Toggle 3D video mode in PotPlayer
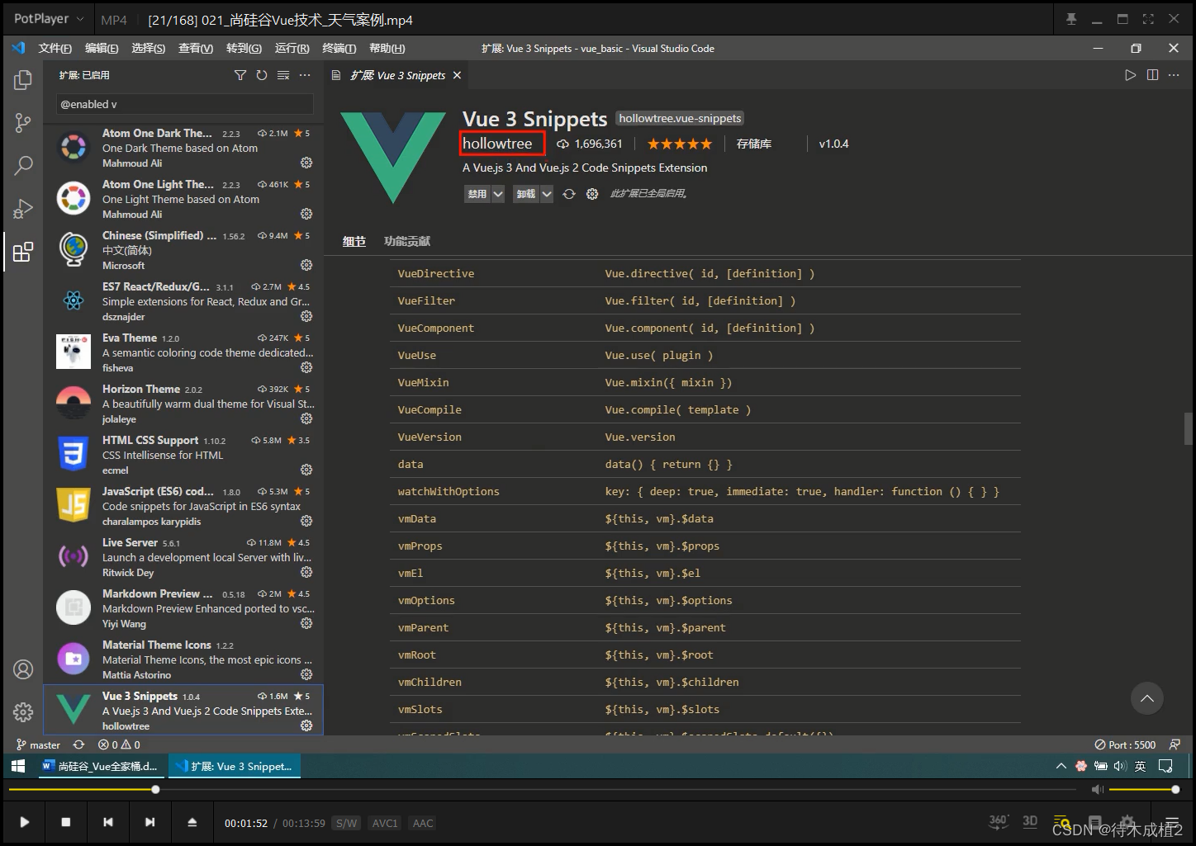This screenshot has height=846, width=1196. pyautogui.click(x=1030, y=821)
